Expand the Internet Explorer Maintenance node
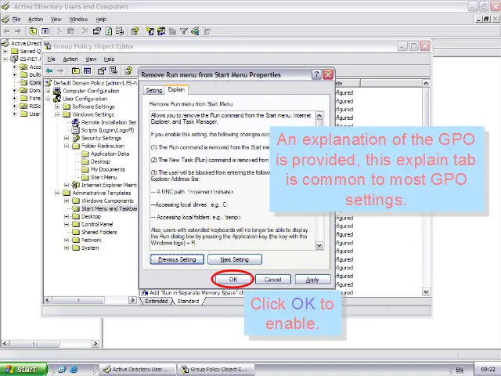This screenshot has height=376, width=501. click(x=67, y=185)
